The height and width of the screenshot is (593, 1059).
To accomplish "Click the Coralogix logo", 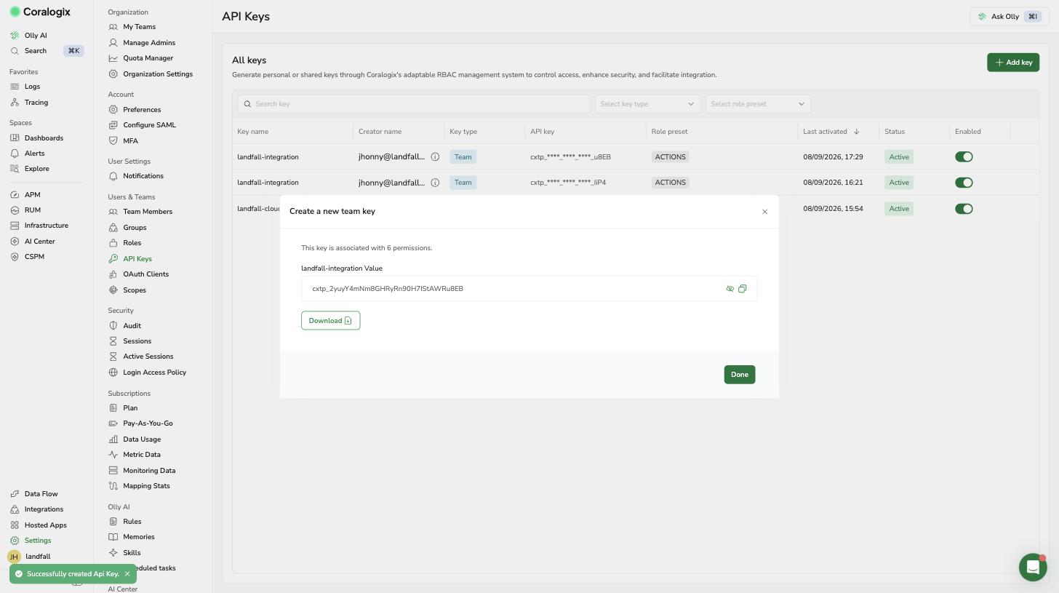I will point(40,12).
